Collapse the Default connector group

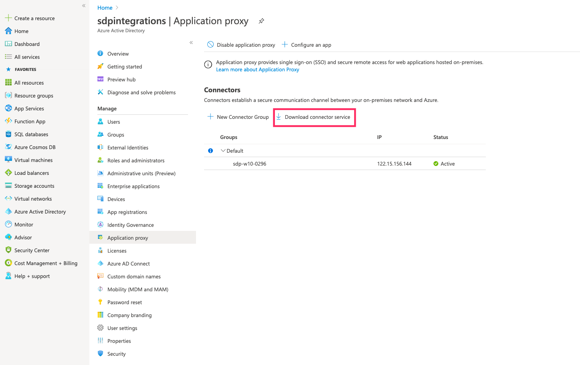tap(223, 151)
